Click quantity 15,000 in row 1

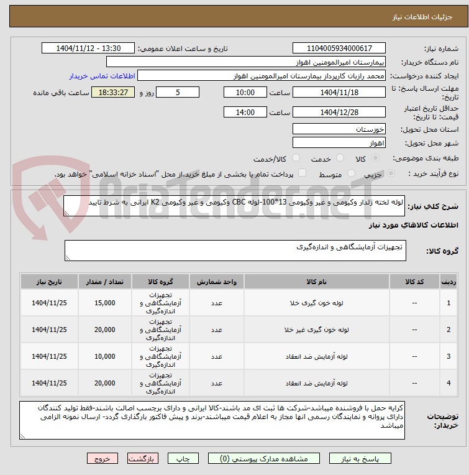[105, 303]
